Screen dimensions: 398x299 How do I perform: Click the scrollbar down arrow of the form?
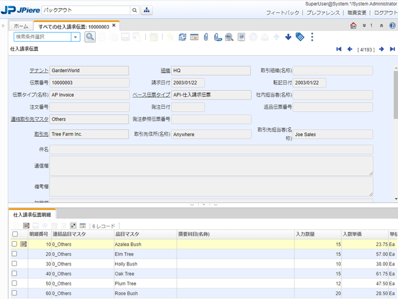click(396, 199)
